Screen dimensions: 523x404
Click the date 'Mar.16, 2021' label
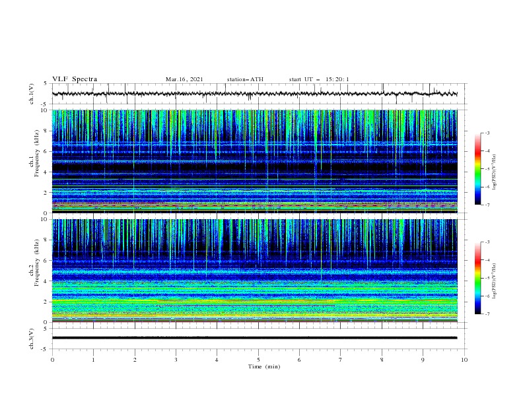coord(184,79)
